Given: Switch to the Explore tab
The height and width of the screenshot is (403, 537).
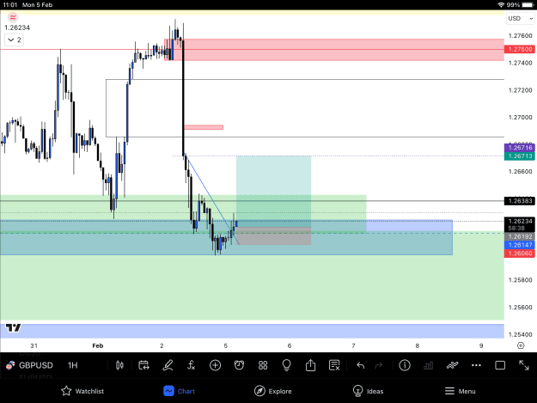Looking at the screenshot, I should pos(273,391).
